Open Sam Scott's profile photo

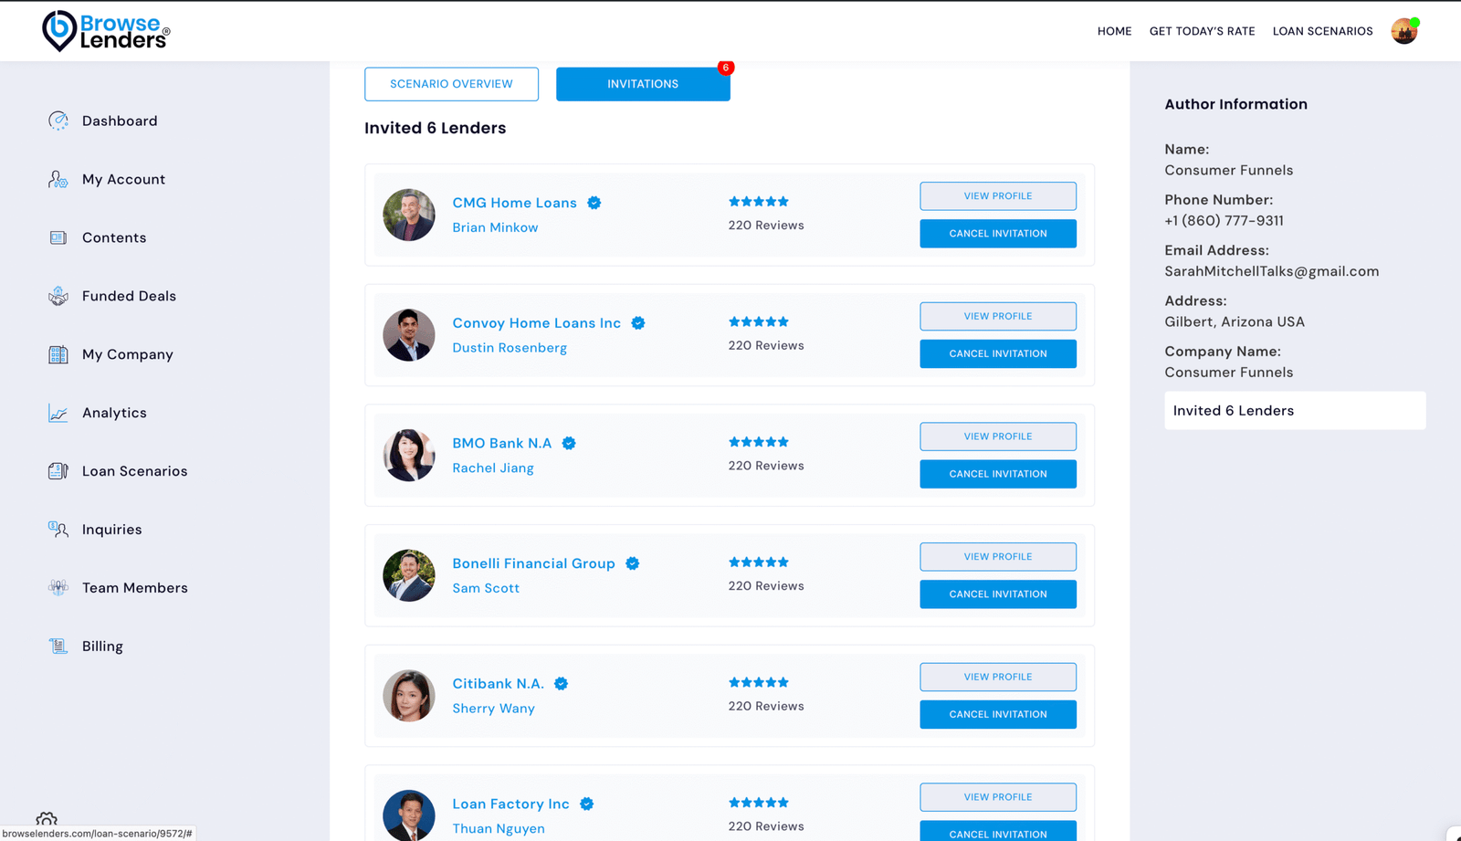point(409,575)
